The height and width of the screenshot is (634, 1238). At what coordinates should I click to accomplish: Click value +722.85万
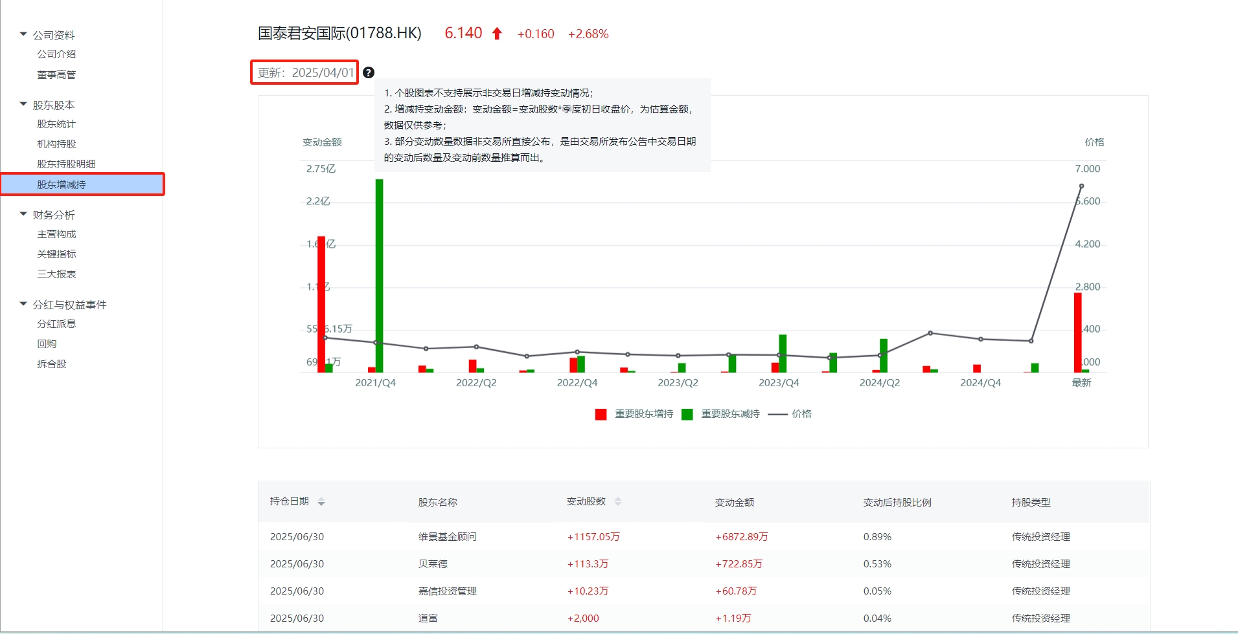(x=739, y=564)
